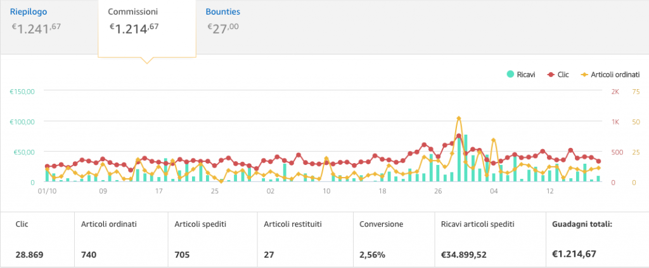
Task: Click the green Ricavi legend dot
Action: point(510,75)
